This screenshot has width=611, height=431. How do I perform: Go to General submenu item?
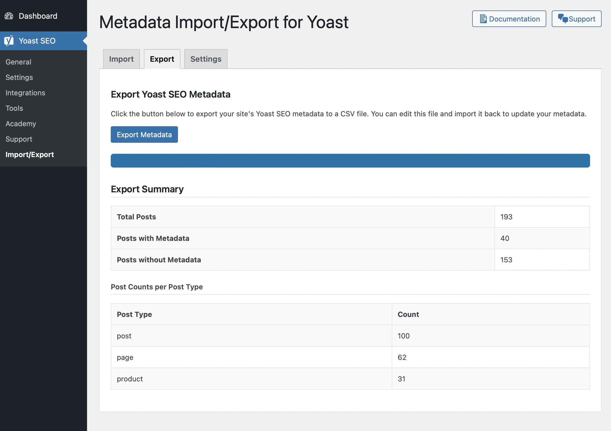coord(18,62)
